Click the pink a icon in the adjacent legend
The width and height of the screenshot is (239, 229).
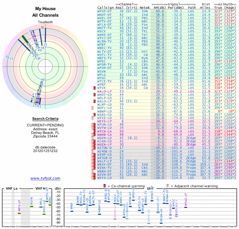(168, 186)
